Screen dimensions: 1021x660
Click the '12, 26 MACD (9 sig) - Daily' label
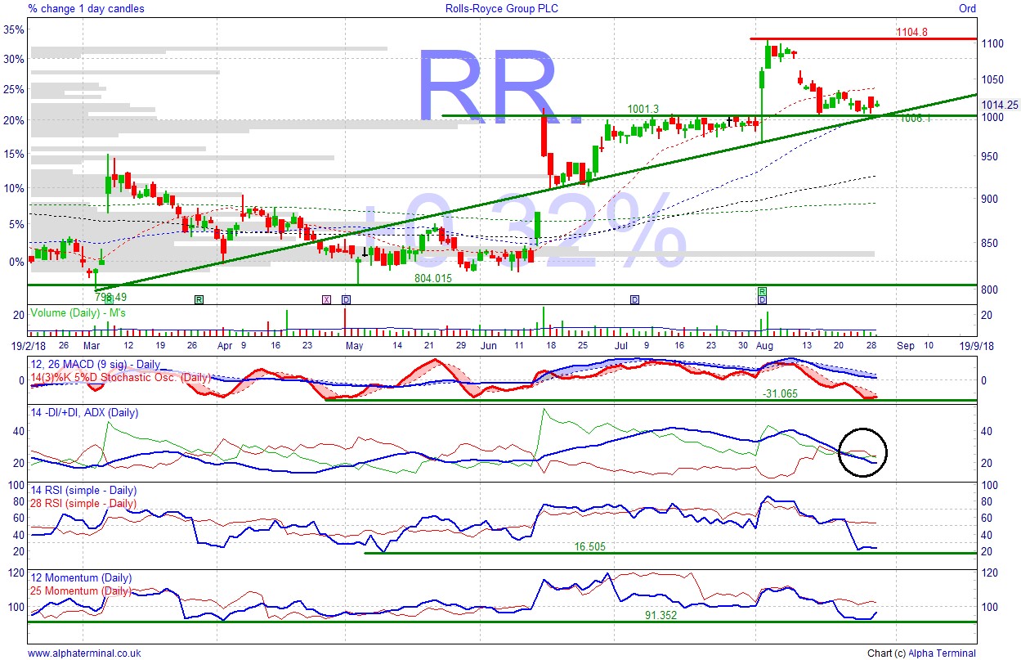[95, 364]
